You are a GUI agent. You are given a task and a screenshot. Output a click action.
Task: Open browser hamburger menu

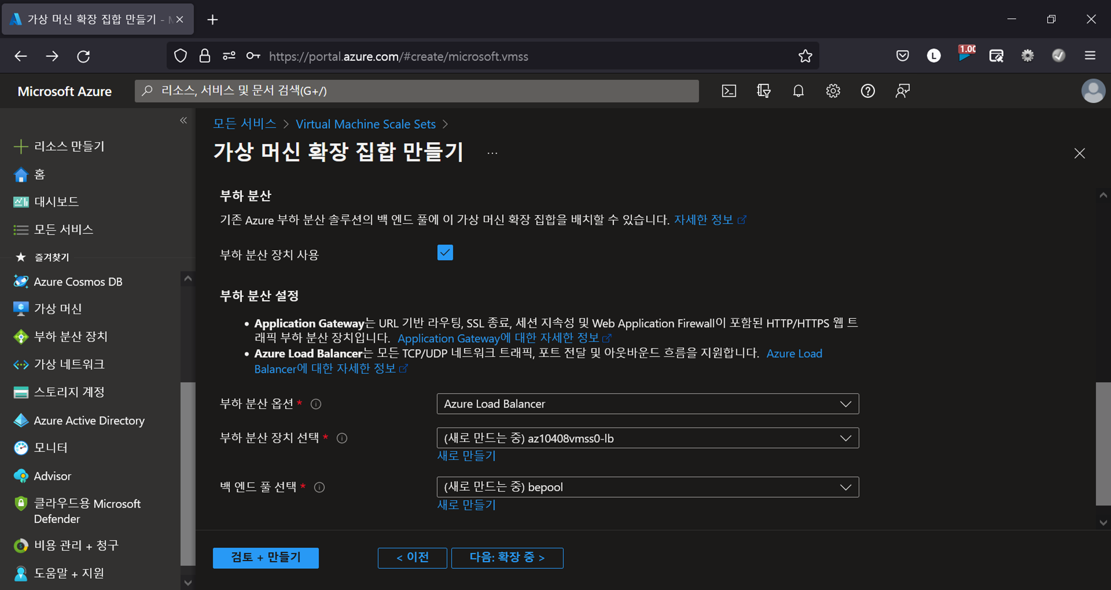(1090, 56)
